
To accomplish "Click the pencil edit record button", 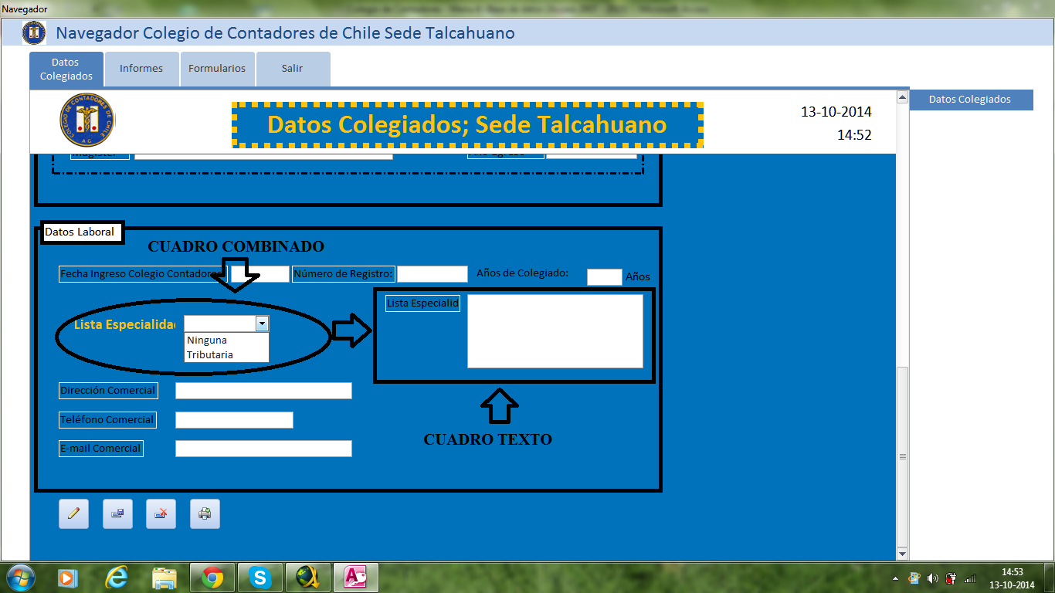I will pyautogui.click(x=73, y=513).
